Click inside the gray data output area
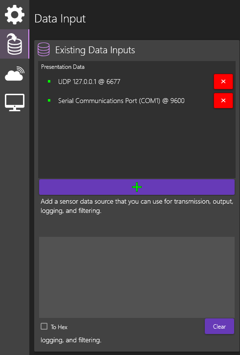 coord(137,277)
